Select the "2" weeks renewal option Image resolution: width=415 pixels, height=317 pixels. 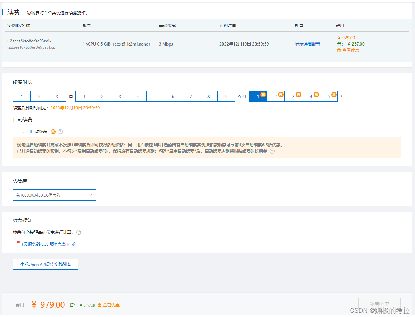[39, 96]
